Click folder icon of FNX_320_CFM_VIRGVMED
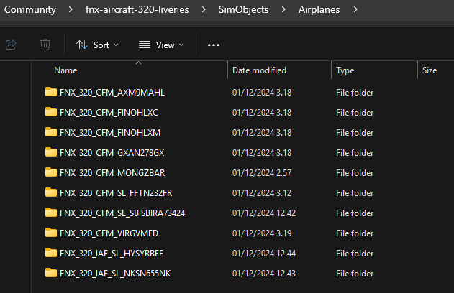454x293 pixels. click(x=50, y=233)
